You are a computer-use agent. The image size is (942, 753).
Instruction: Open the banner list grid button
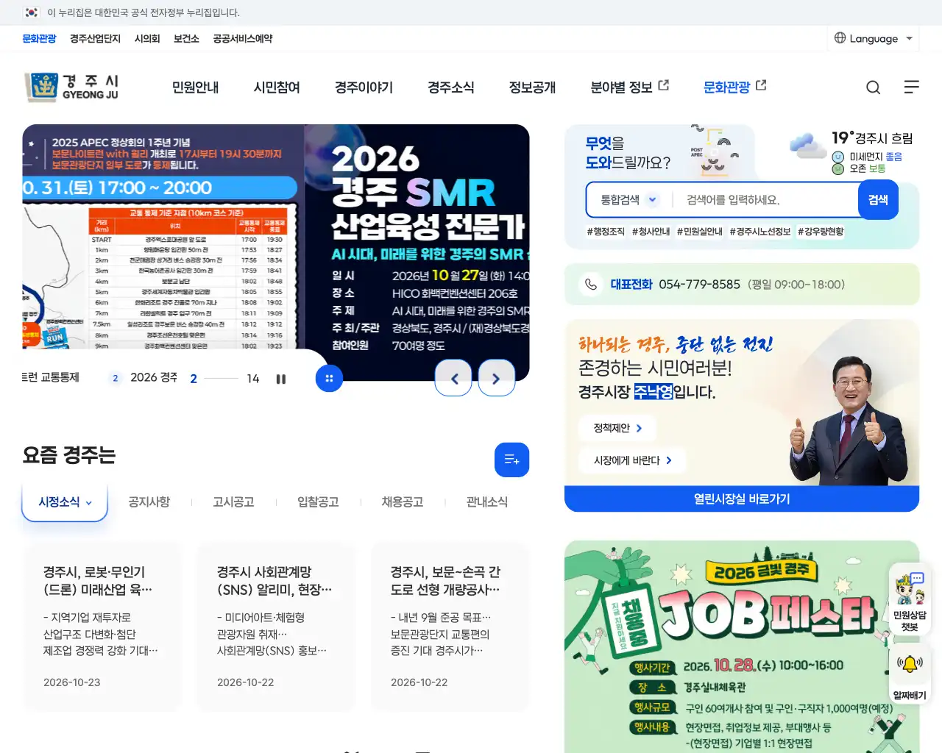coord(329,379)
